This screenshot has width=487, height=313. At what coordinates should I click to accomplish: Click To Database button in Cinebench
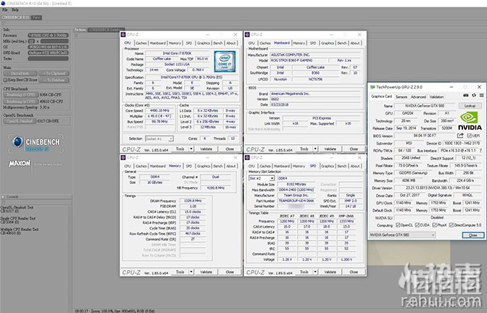[x=54, y=80]
